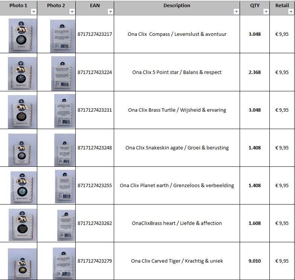Click retail price in Snakeskin agate row
The width and height of the screenshot is (295, 280).
[x=282, y=148]
